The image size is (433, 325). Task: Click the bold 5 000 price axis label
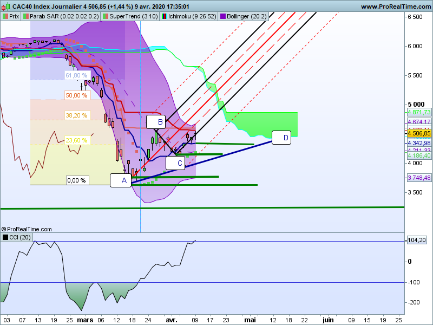pos(416,105)
